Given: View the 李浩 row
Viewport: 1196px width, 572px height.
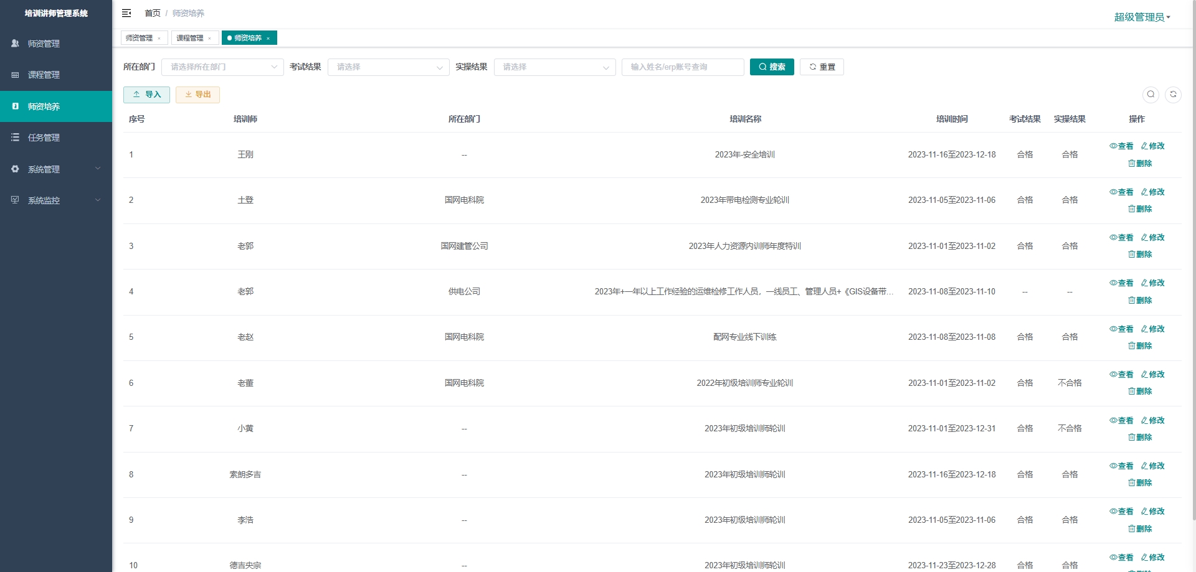Looking at the screenshot, I should click(x=1121, y=512).
